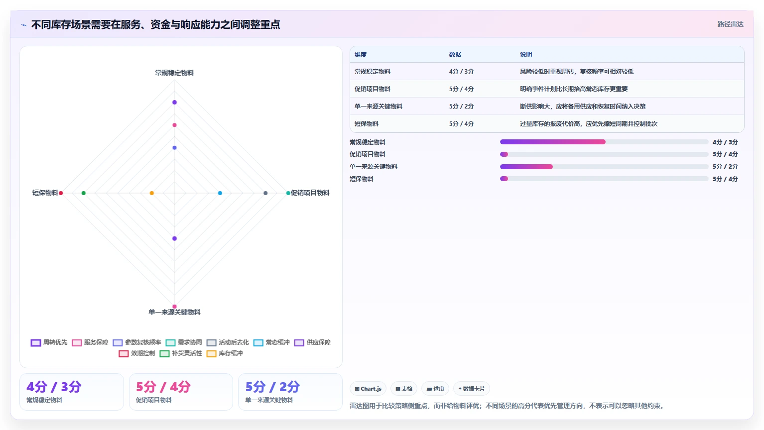Click the Chart.js tag chip
Screen dimensions: 764x430
(368, 389)
